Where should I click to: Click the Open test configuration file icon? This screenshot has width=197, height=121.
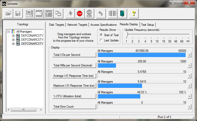coord(8,13)
